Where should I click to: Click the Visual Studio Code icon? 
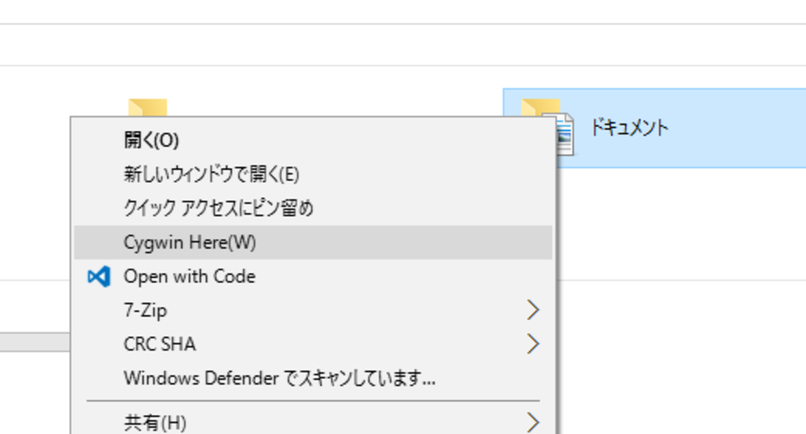[99, 276]
